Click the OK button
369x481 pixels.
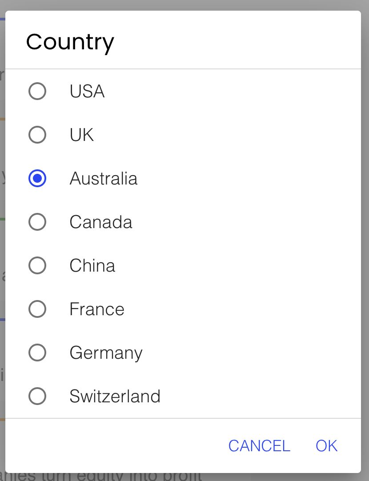pos(326,445)
